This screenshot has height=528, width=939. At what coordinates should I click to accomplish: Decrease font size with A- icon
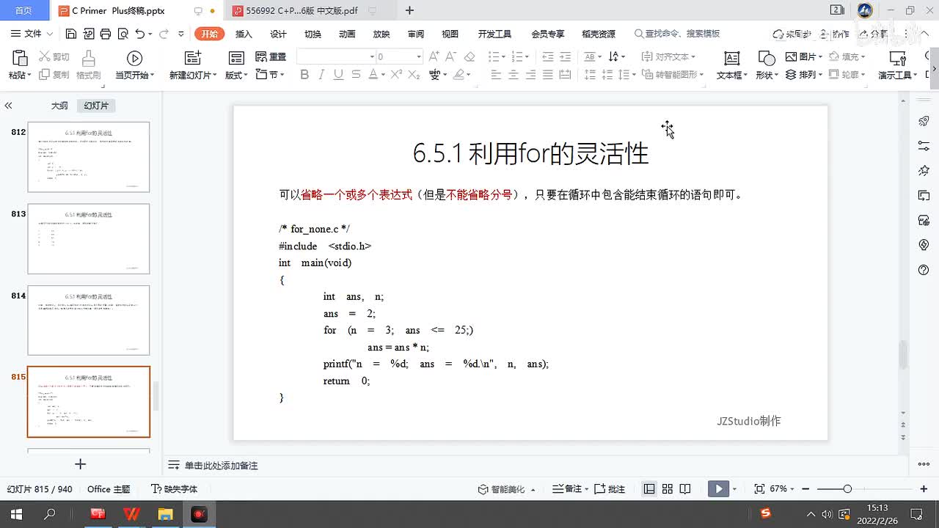[452, 56]
